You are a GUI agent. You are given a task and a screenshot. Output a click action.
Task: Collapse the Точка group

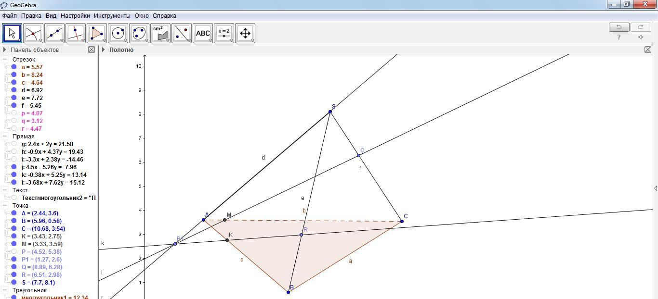point(5,206)
